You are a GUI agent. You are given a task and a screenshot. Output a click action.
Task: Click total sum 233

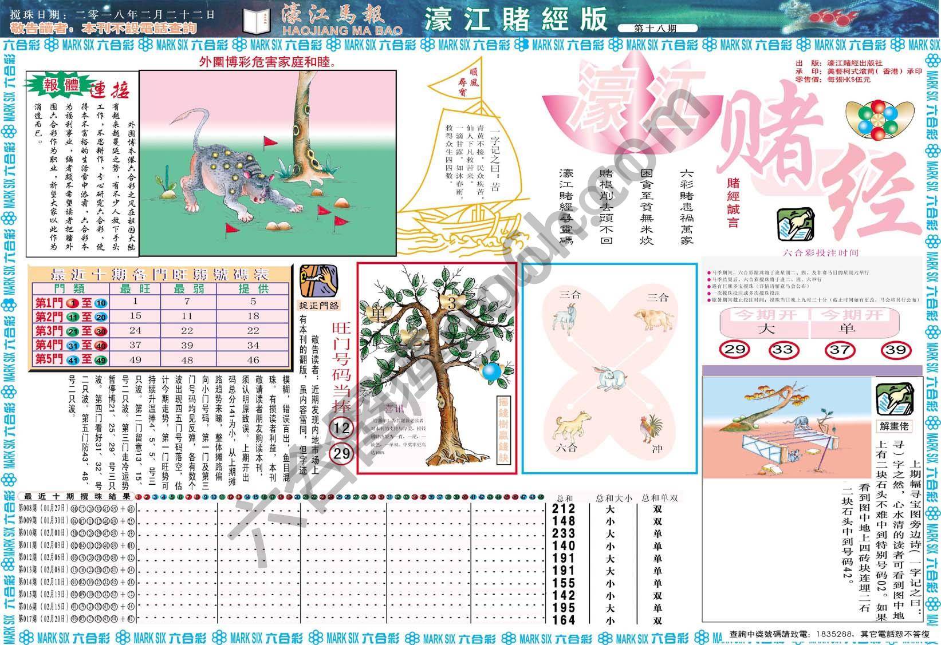click(x=564, y=533)
